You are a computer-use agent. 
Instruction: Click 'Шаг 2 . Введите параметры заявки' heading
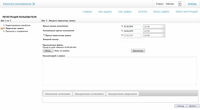[58, 21]
